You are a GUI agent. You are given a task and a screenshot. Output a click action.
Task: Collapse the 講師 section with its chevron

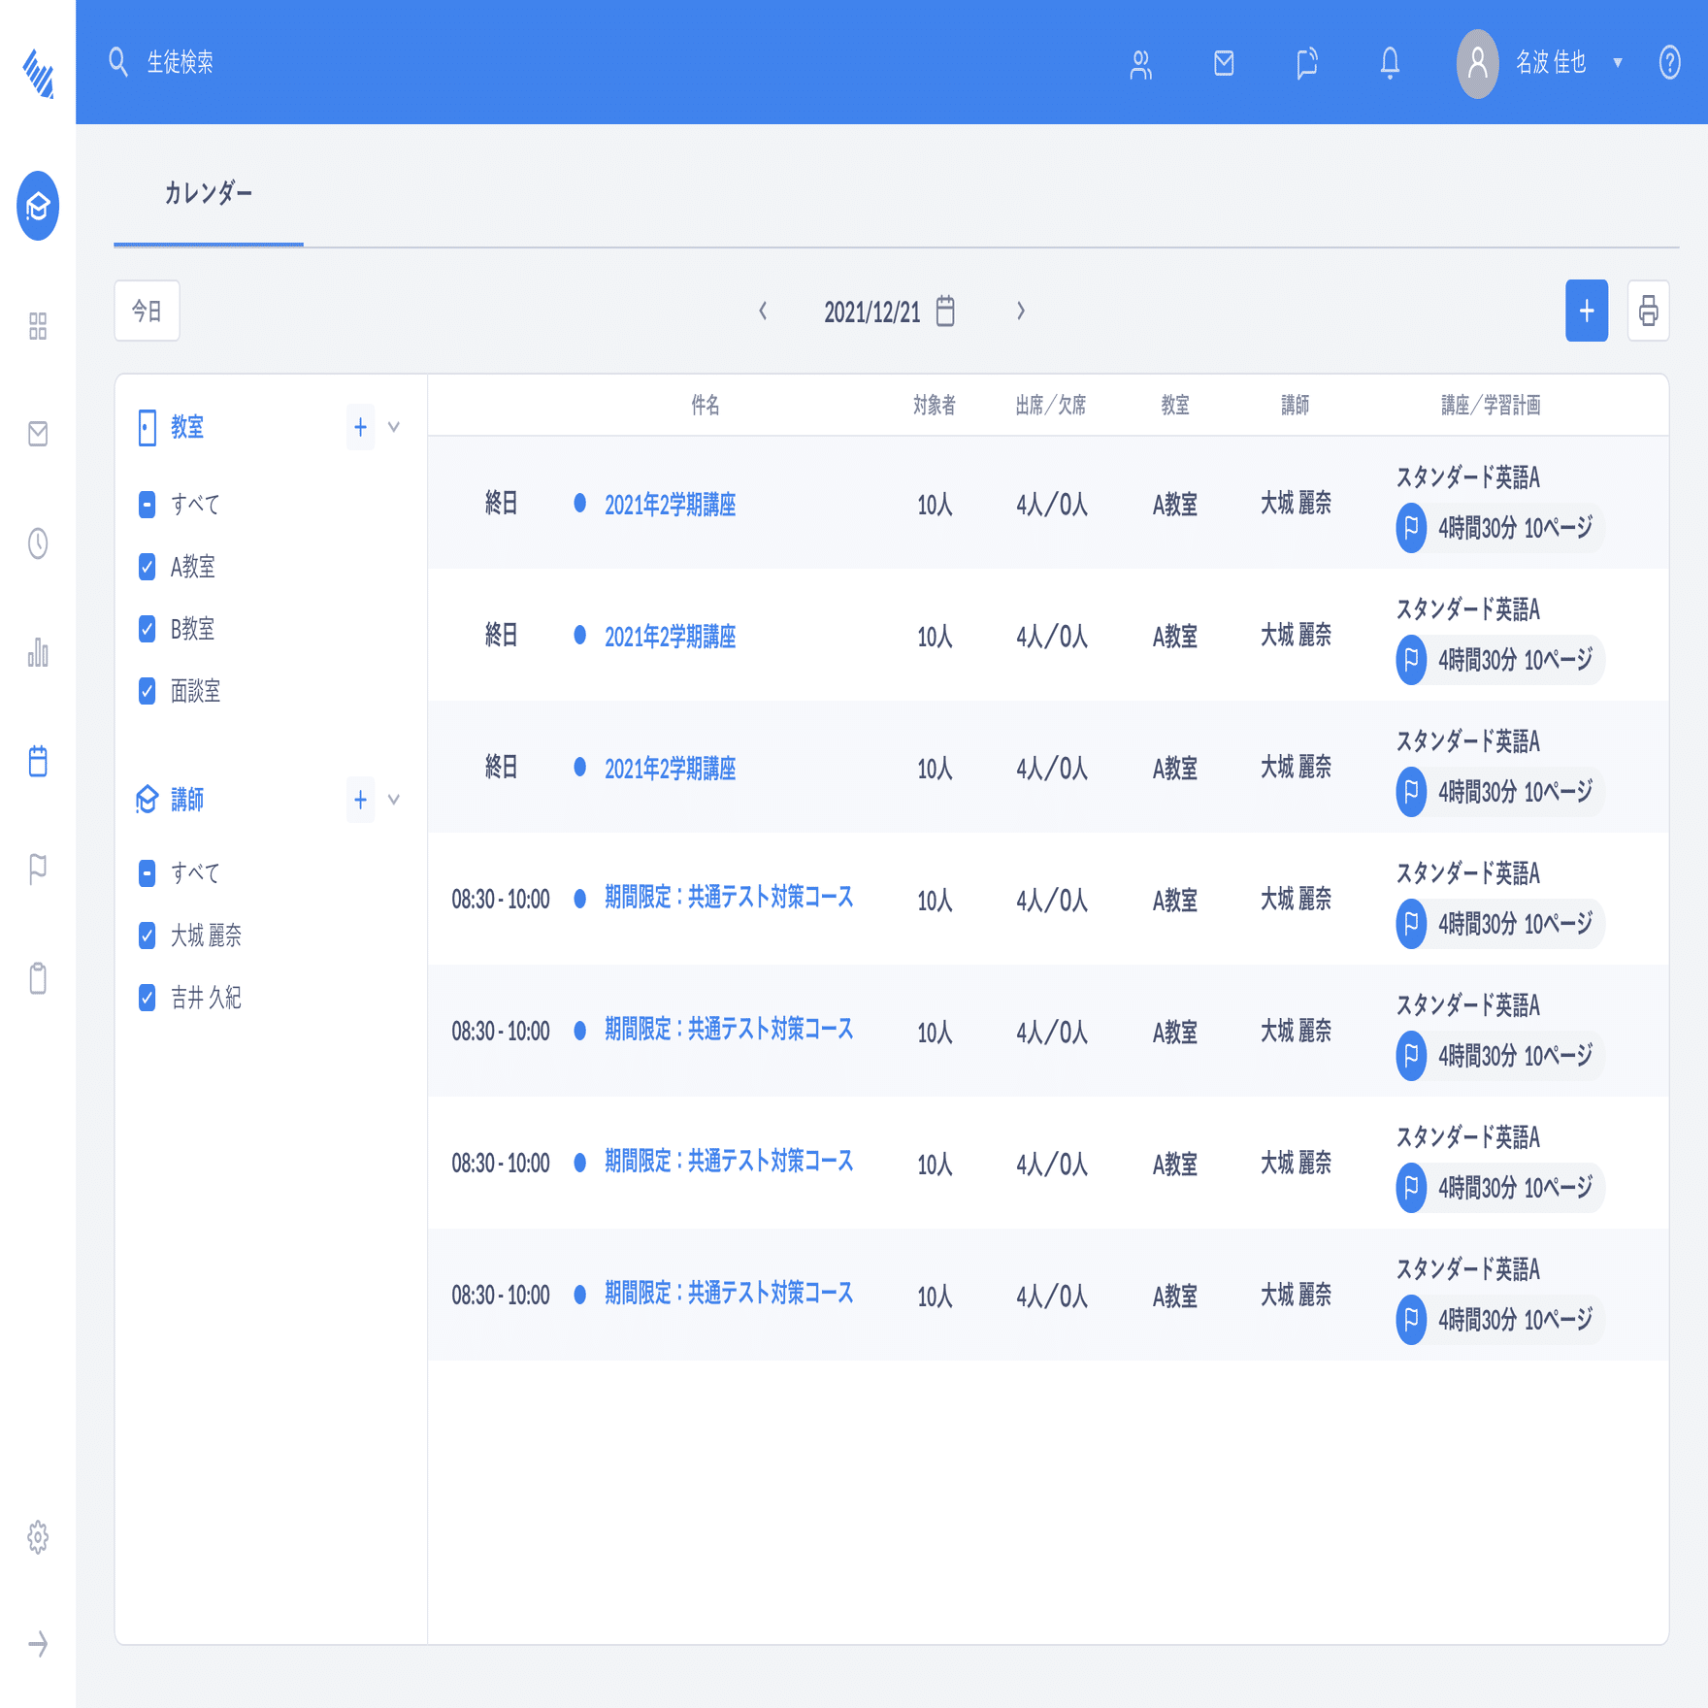[393, 800]
